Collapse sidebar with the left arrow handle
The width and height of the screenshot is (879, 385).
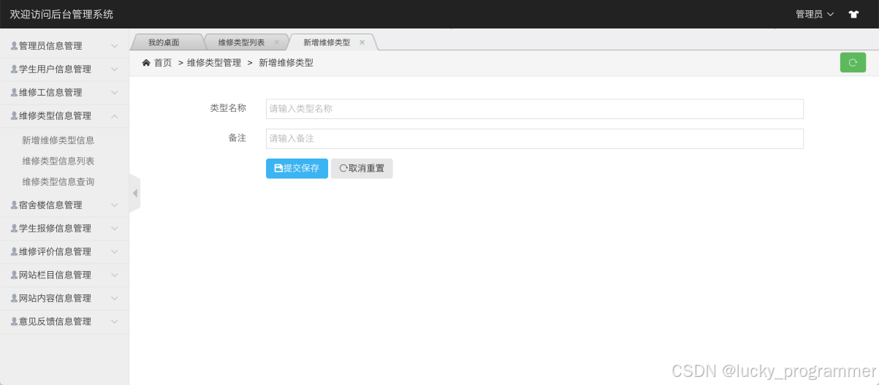134,193
